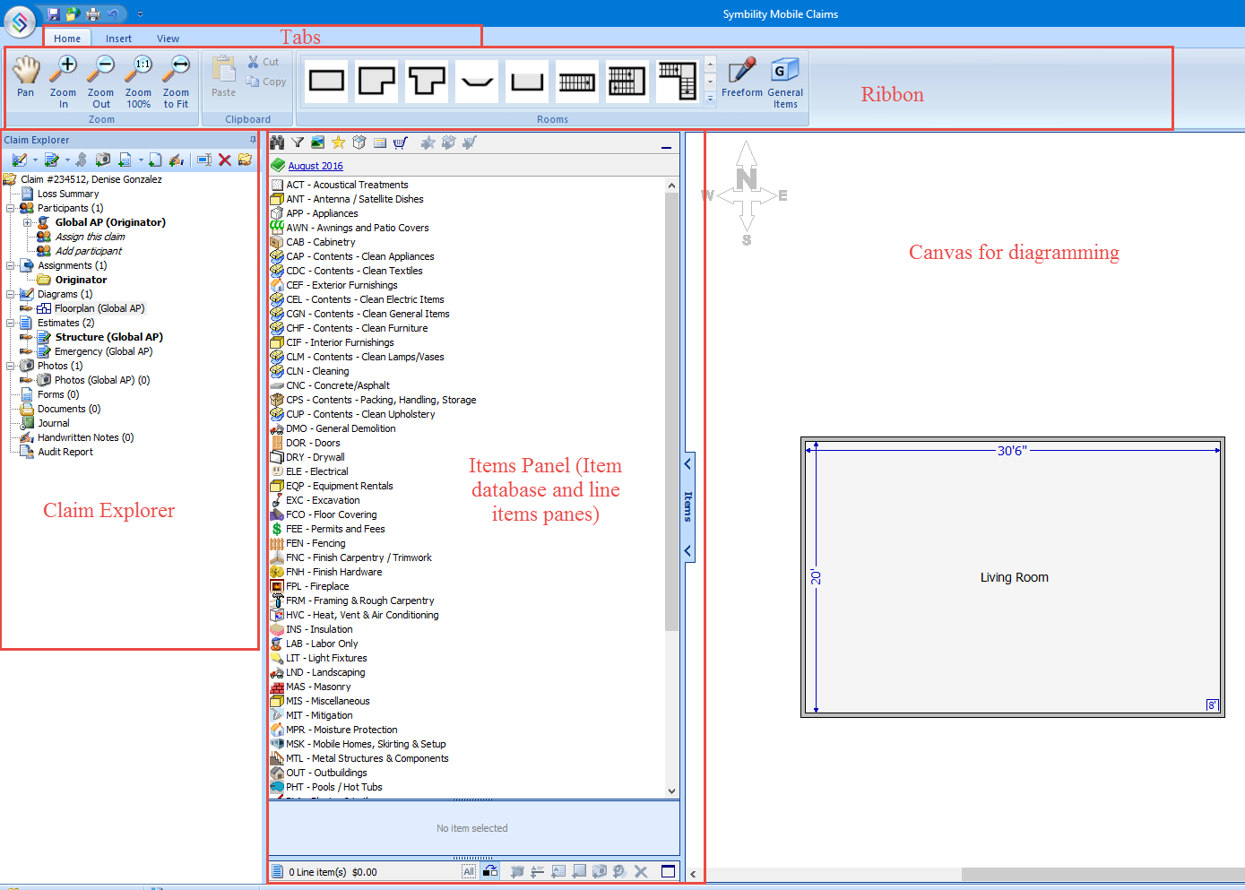Open the Journal node
This screenshot has width=1245, height=890.
click(x=54, y=423)
